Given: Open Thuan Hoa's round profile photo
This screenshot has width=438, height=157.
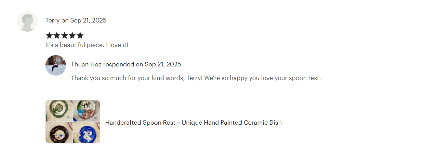Looking at the screenshot, I should pyautogui.click(x=55, y=65).
